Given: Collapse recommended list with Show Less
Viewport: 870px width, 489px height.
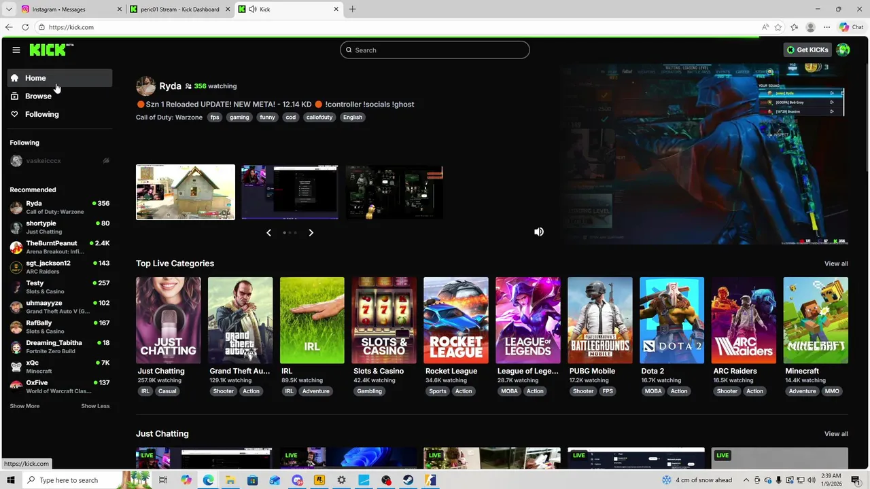Looking at the screenshot, I should tap(95, 406).
